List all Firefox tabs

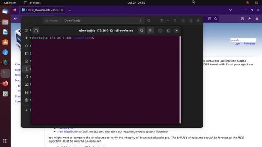(x=230, y=10)
